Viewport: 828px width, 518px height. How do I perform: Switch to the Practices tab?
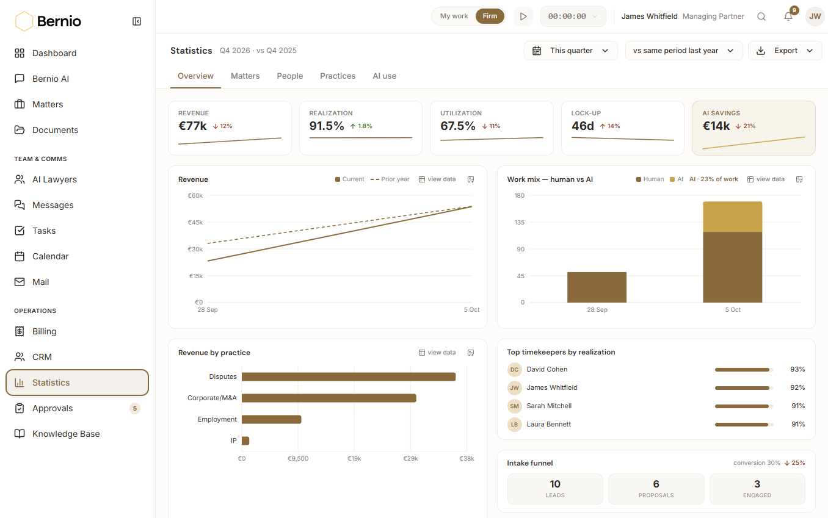pyautogui.click(x=338, y=76)
